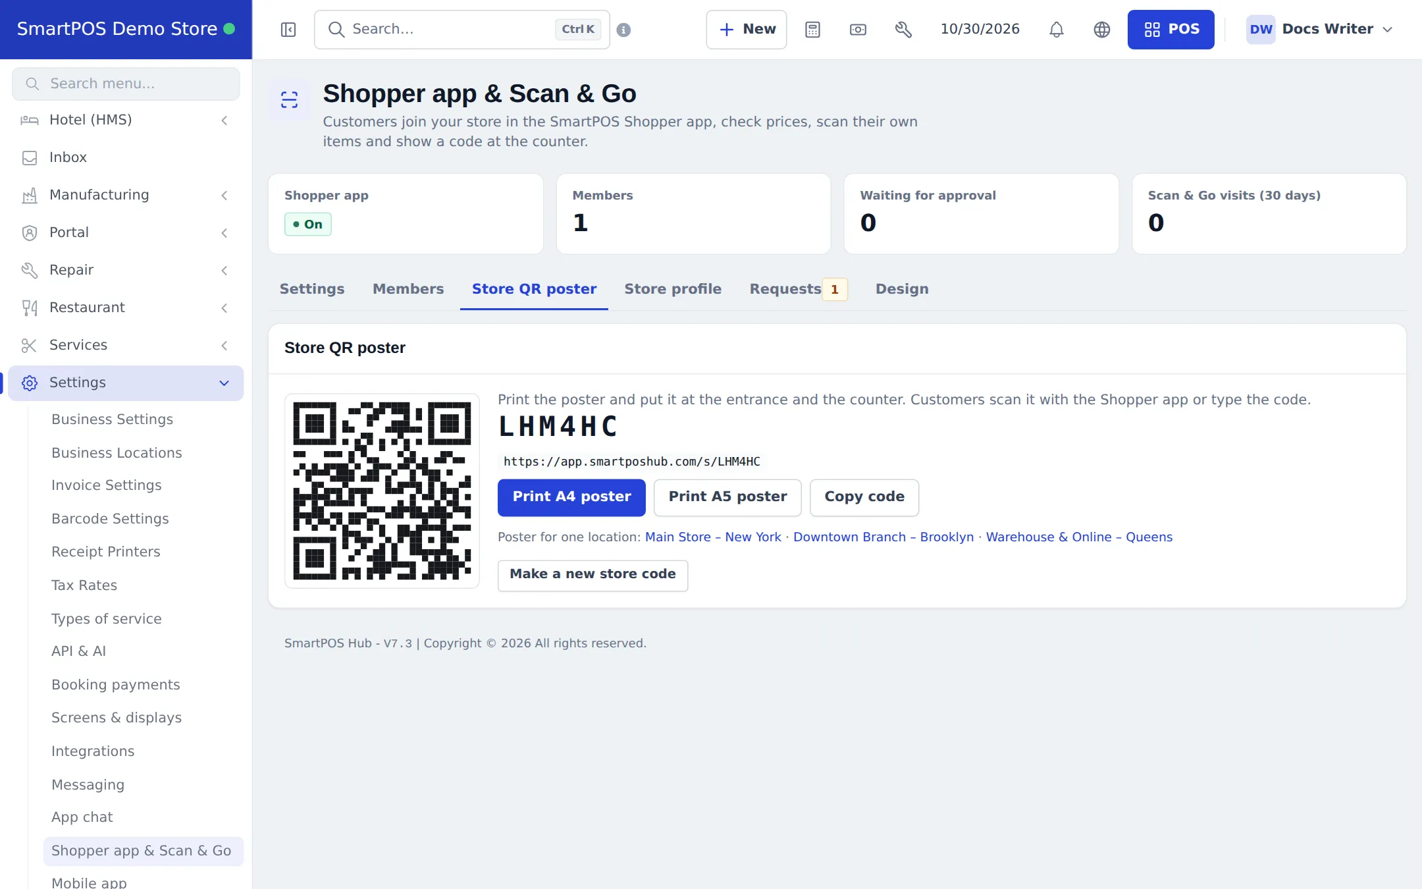
Task: Click the 10/30/2026 date in header
Action: click(x=980, y=30)
